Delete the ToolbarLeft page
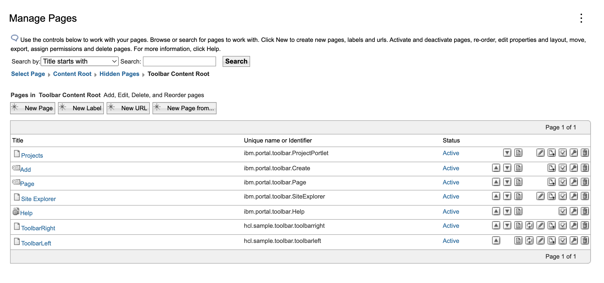Viewport: 604px width, 283px height. [585, 241]
